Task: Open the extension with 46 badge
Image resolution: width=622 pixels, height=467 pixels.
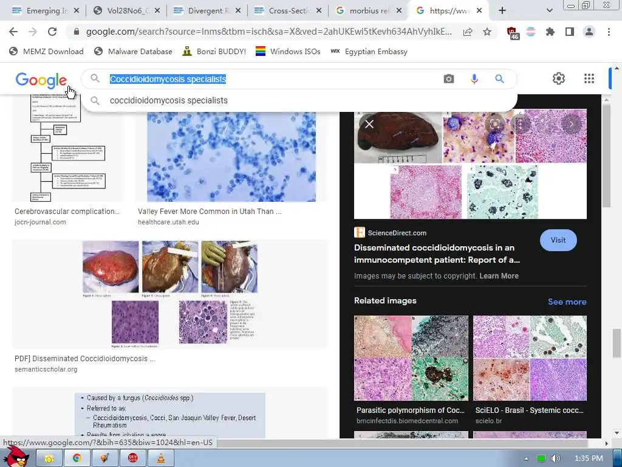Action: click(513, 33)
